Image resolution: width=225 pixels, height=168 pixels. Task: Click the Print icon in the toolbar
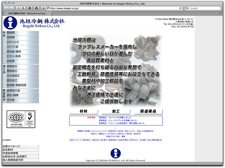[x=30, y=8]
